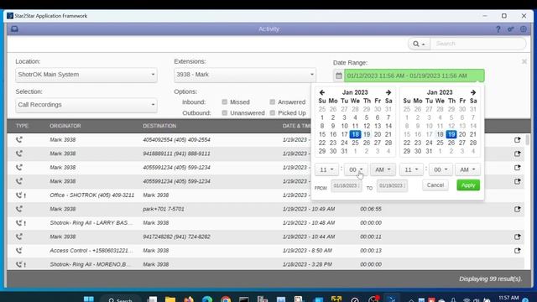Open the Extensions dropdown 3938 - Mark
Image resolution: width=537 pixels, height=302 pixels.
(245, 75)
